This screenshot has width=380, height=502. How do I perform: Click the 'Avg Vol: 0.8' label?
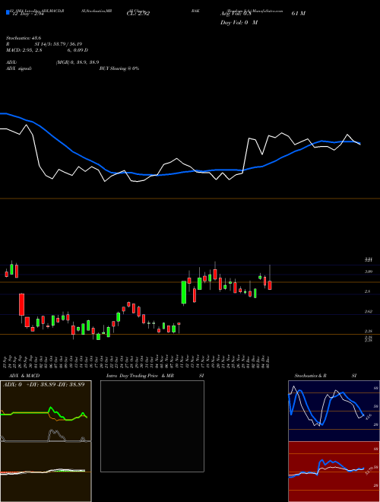pyautogui.click(x=236, y=14)
